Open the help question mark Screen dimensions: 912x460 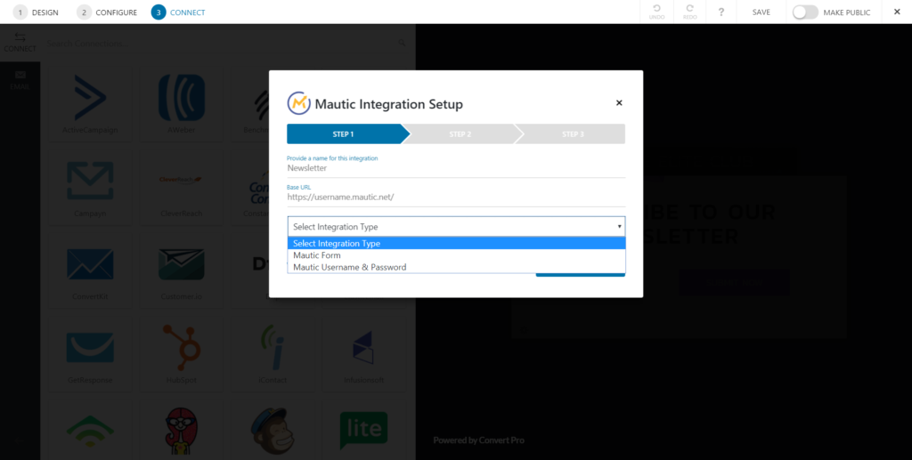coord(721,12)
